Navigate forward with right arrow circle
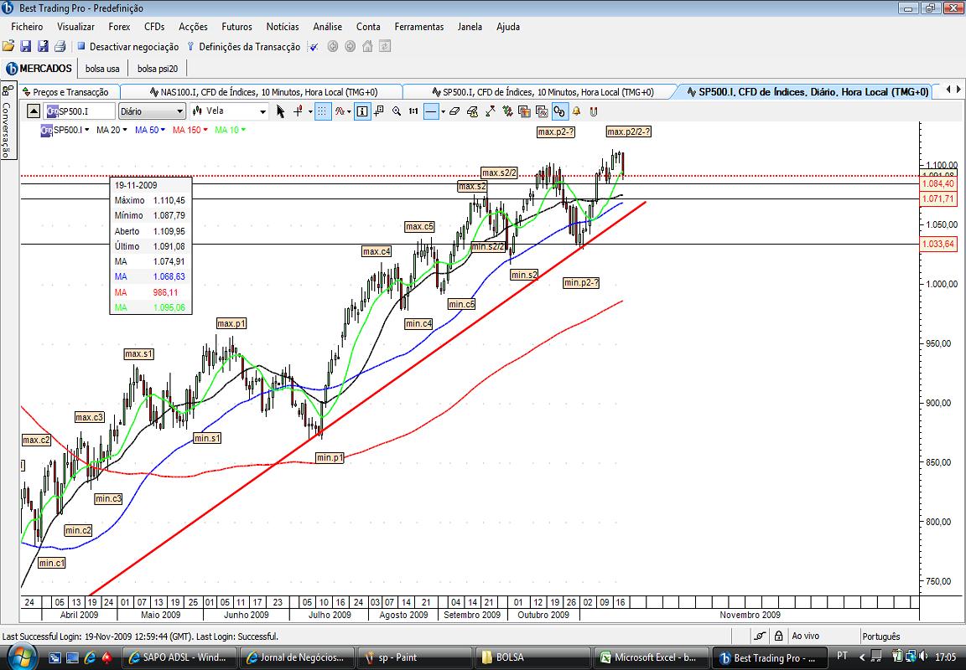The image size is (966, 670). pos(350,46)
